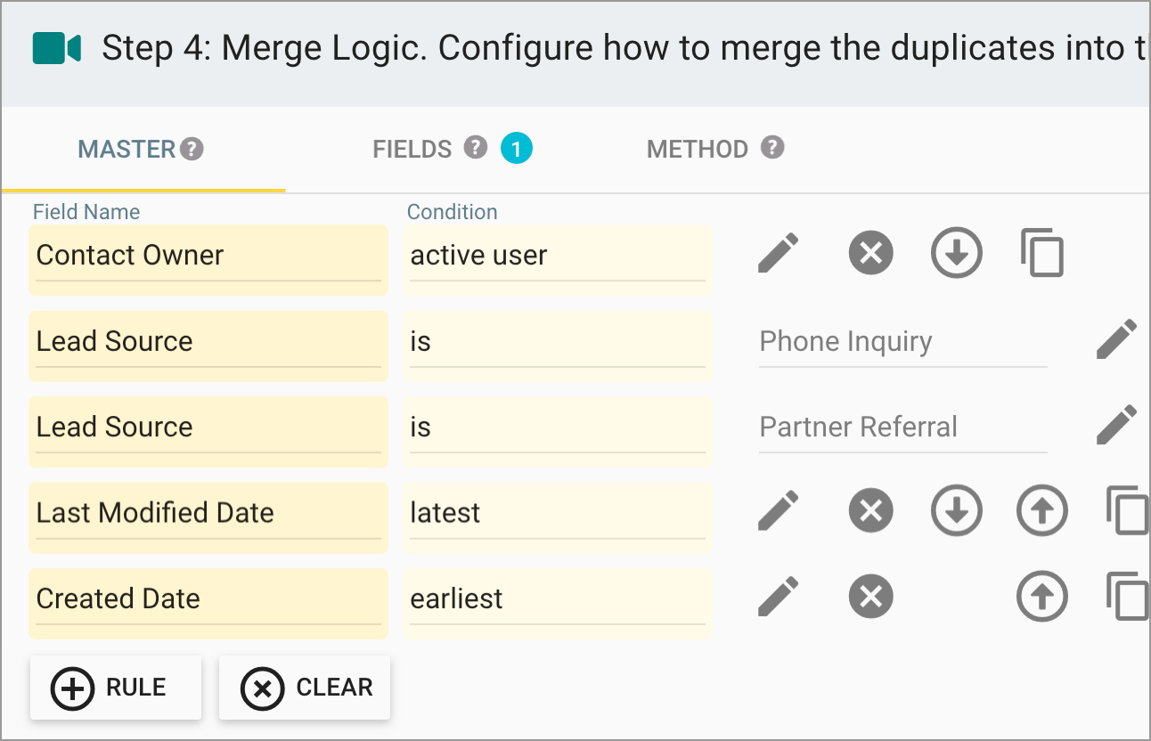Click the video tutorial icon in the header
This screenshot has width=1151, height=741.
click(x=54, y=48)
